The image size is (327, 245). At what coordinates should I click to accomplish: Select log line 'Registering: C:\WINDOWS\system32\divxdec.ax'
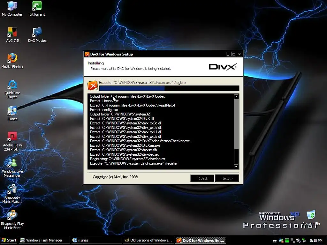coord(127,159)
